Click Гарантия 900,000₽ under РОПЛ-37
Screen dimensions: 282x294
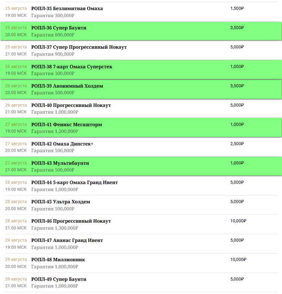[x=53, y=54]
